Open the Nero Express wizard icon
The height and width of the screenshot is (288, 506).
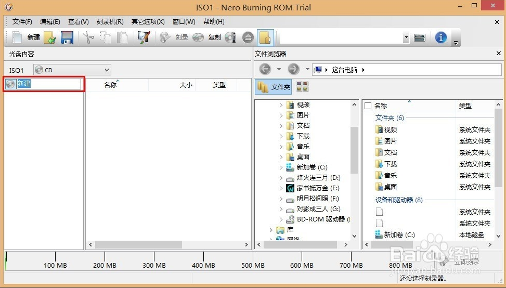tap(144, 37)
